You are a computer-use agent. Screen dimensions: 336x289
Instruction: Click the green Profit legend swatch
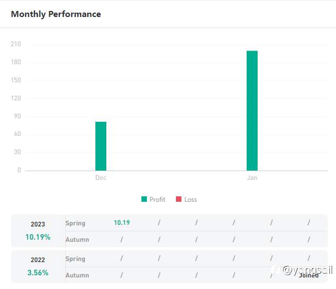pyautogui.click(x=145, y=200)
